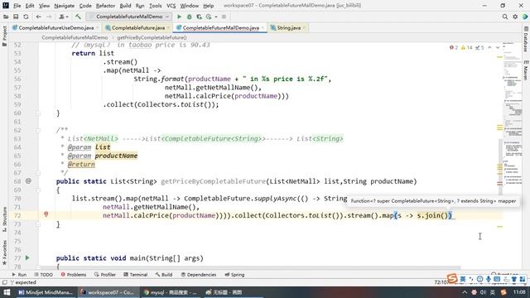Screen dimensions: 530x298
Task: Open the Project side panel
Action: pyautogui.click(x=4, y=36)
